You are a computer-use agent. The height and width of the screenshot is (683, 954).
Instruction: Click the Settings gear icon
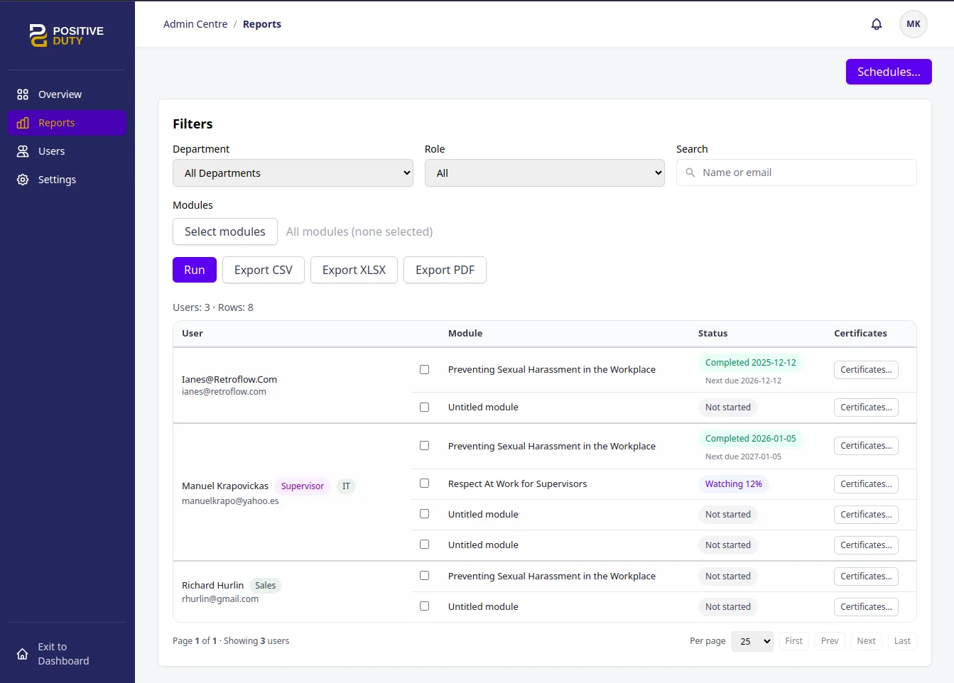click(x=23, y=180)
